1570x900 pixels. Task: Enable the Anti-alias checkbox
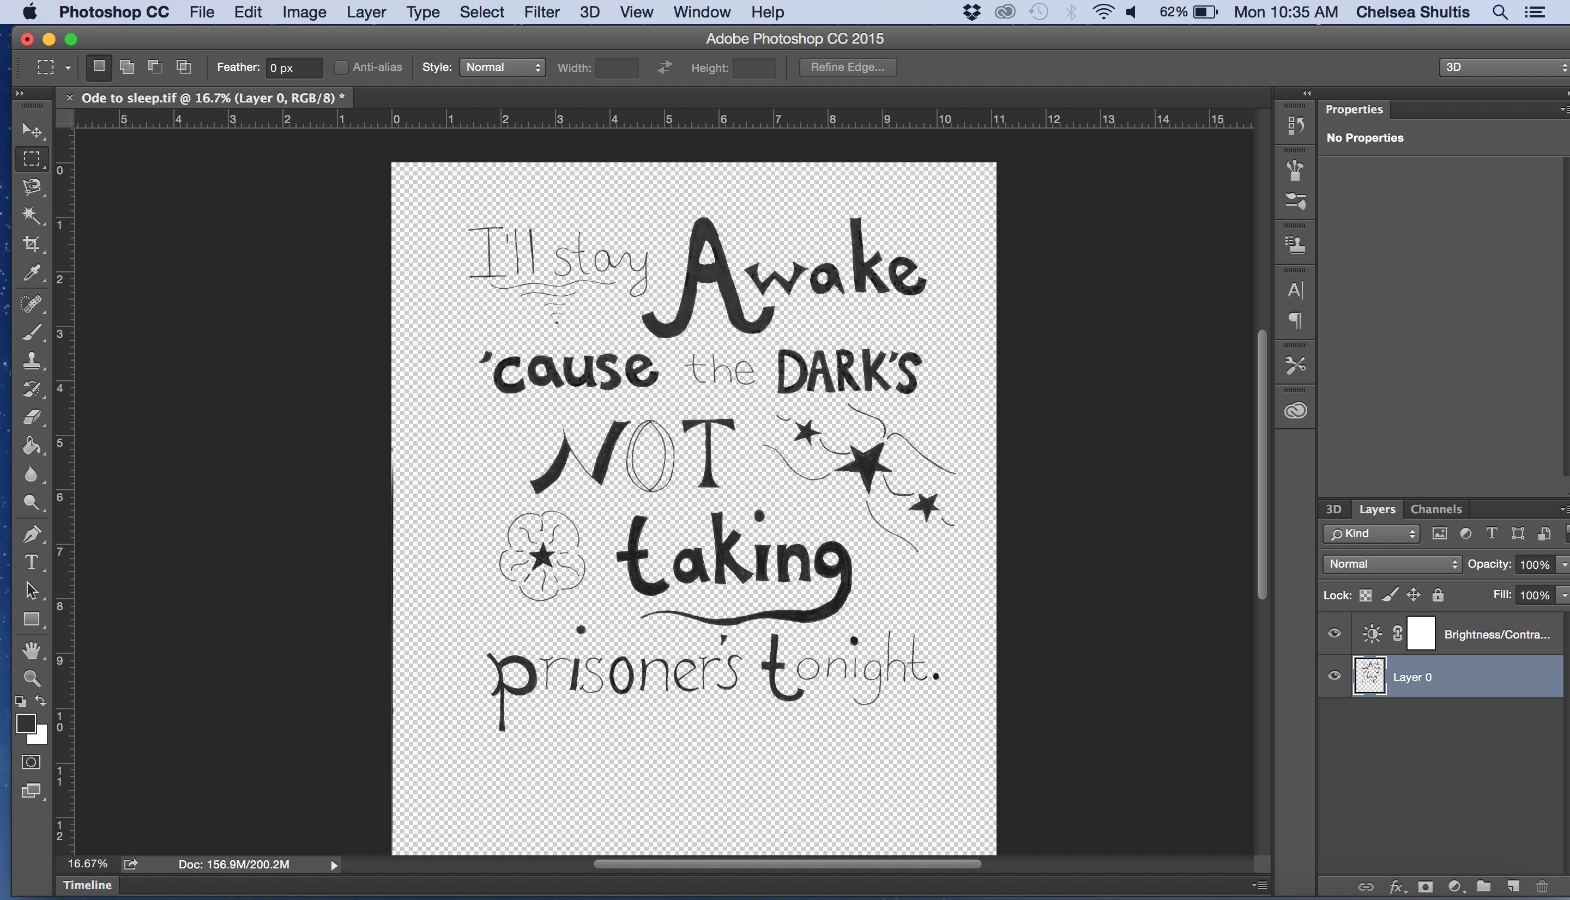point(341,67)
